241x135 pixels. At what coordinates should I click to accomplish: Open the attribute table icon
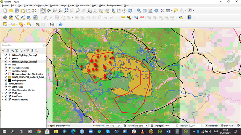click(x=145, y=10)
